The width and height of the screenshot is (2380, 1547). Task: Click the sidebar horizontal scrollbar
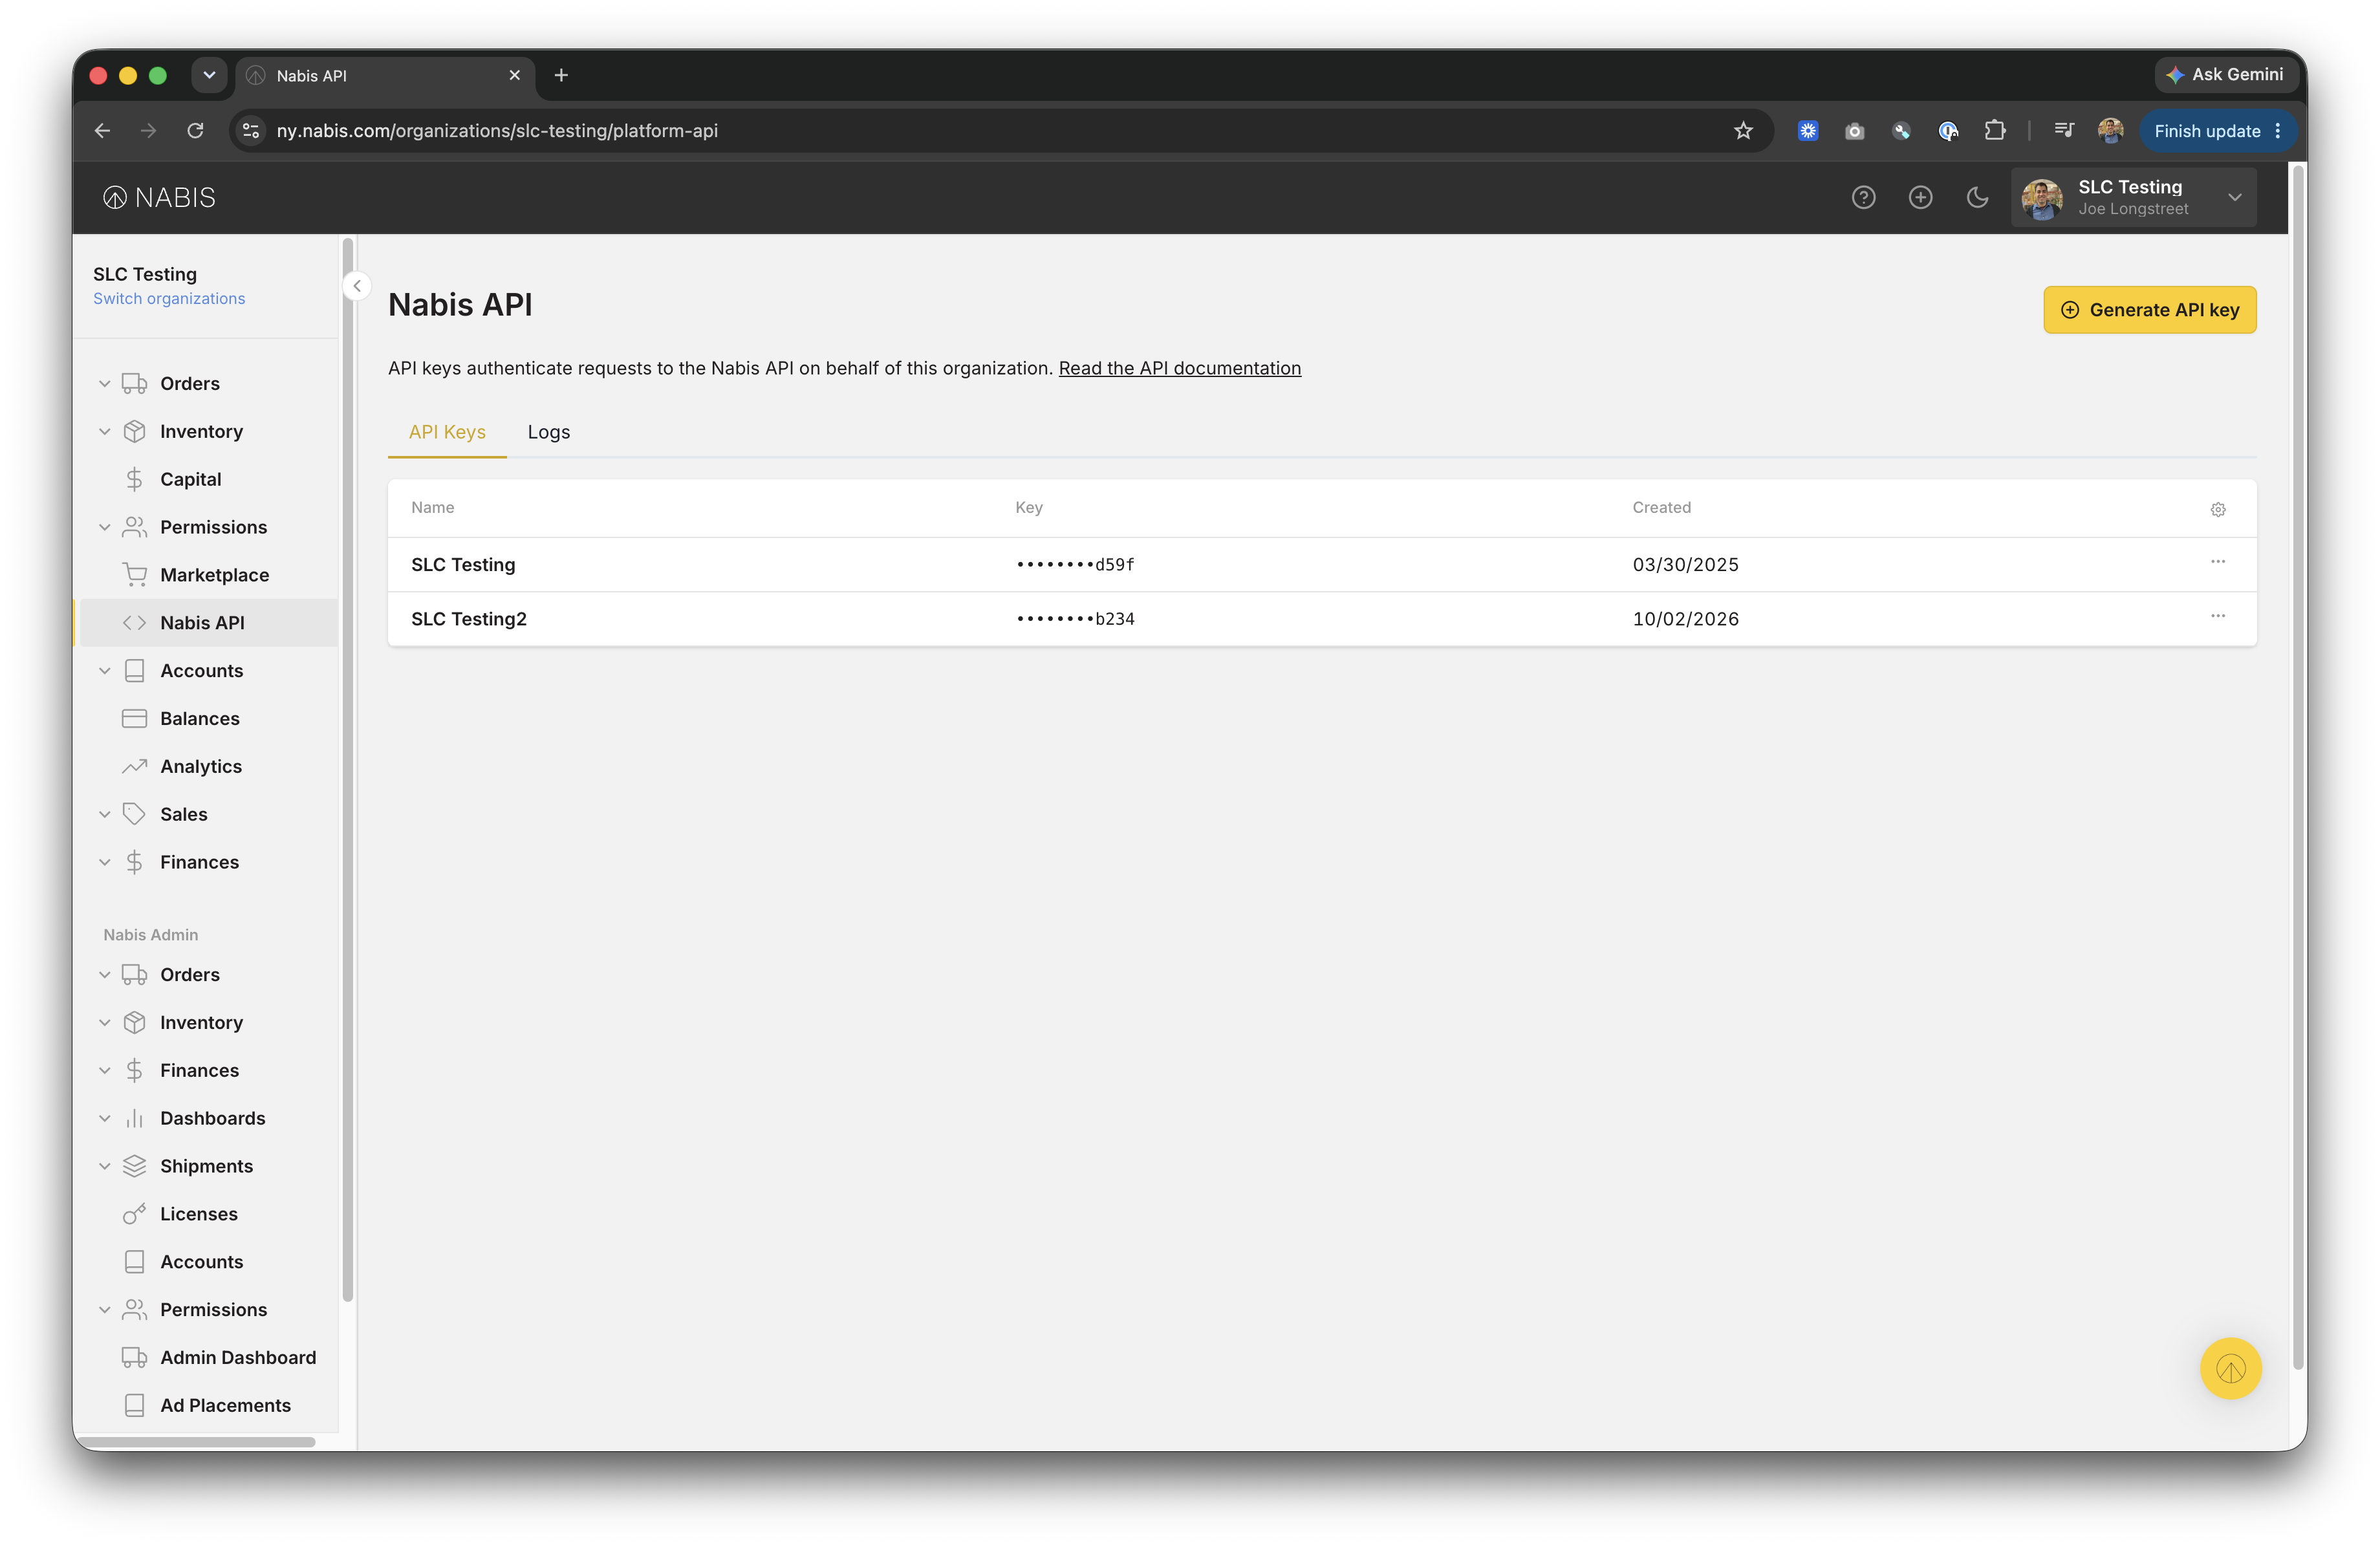[x=198, y=1441]
